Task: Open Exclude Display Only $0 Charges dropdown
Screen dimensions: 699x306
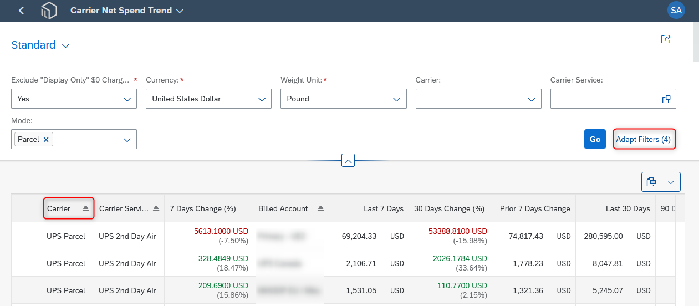Action: click(127, 99)
